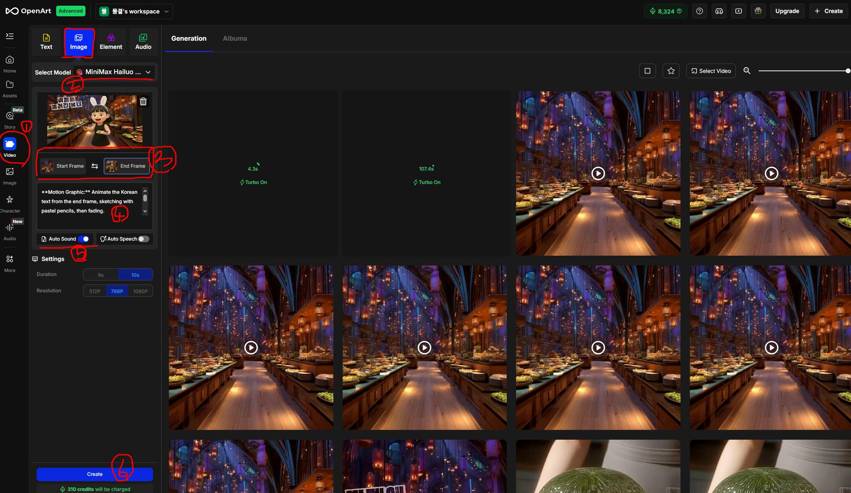Open Image section in sidebar
The width and height of the screenshot is (851, 493).
(x=10, y=176)
